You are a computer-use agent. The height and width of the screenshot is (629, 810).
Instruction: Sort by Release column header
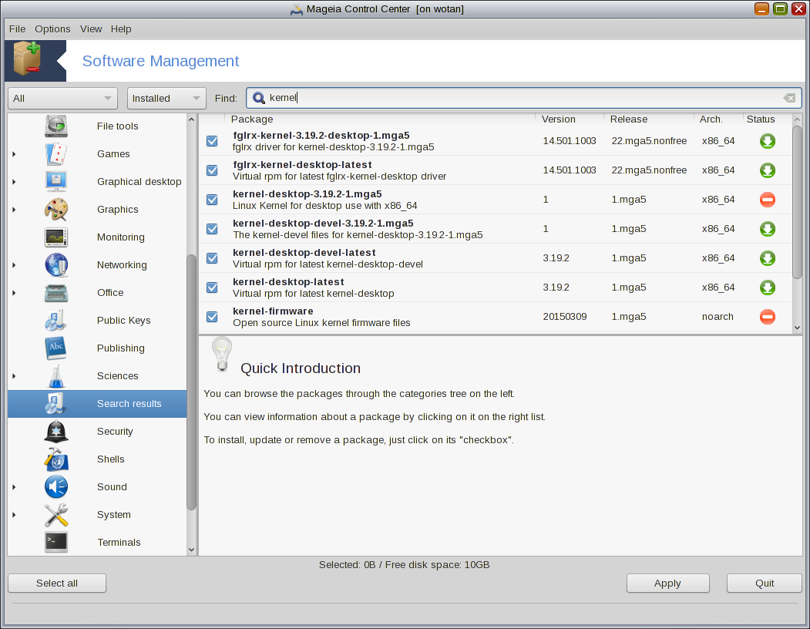click(649, 119)
